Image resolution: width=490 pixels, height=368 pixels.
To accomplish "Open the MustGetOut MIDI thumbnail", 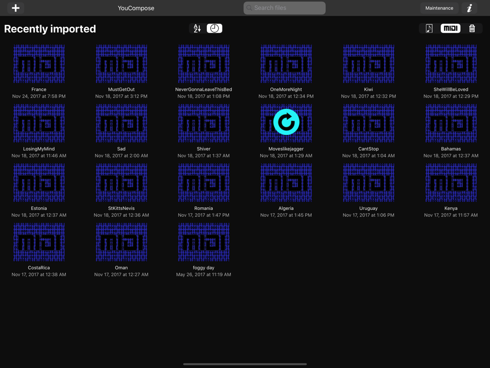I will pos(121,64).
